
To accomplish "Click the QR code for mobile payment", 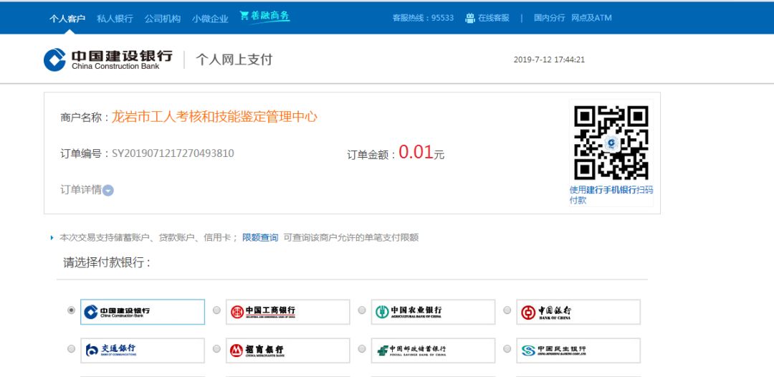I will (611, 143).
